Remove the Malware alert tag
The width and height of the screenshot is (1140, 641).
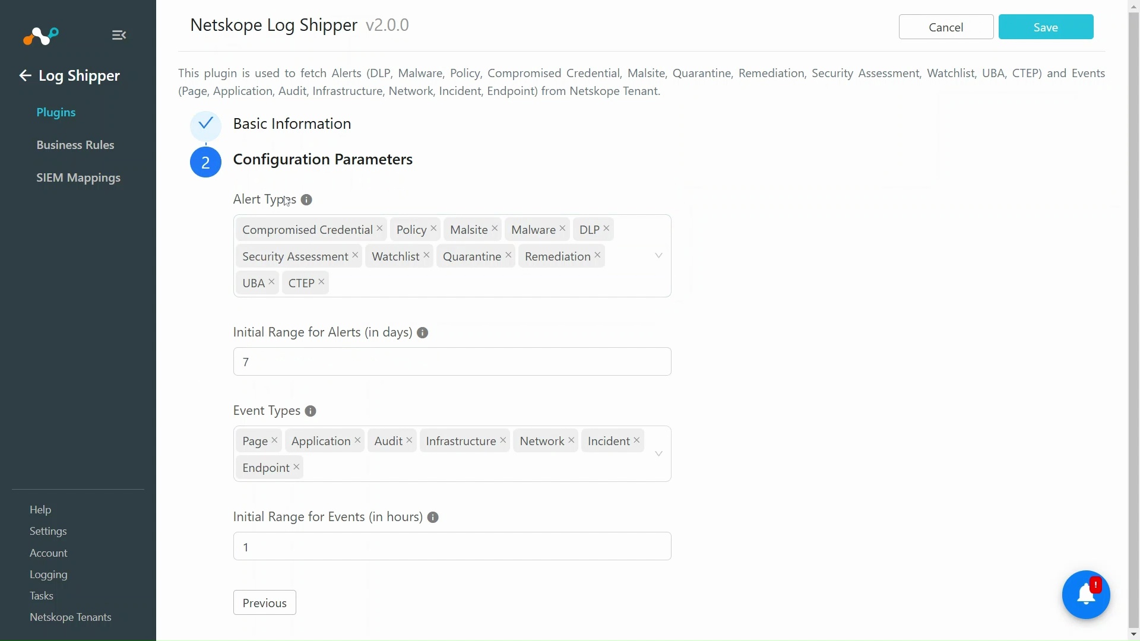563,229
